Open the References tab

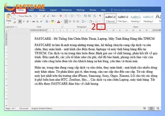point(67,10)
